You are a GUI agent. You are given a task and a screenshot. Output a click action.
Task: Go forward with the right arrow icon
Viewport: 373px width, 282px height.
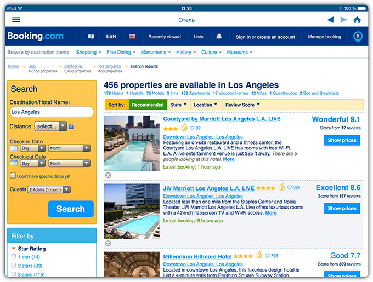(x=343, y=20)
